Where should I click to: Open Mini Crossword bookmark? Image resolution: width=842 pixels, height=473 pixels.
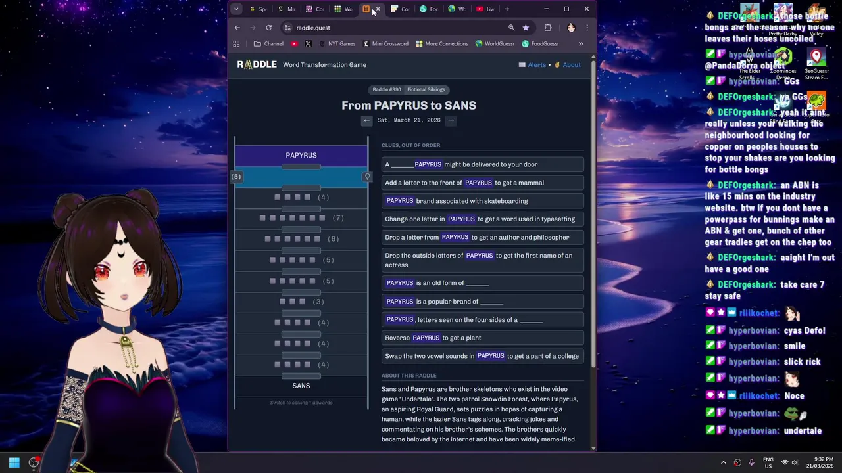tap(385, 44)
